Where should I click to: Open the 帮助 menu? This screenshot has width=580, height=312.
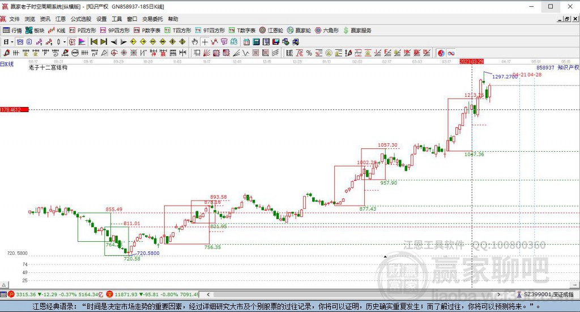coord(173,19)
